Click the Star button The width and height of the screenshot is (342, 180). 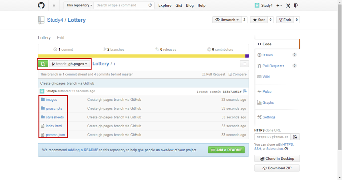259,20
